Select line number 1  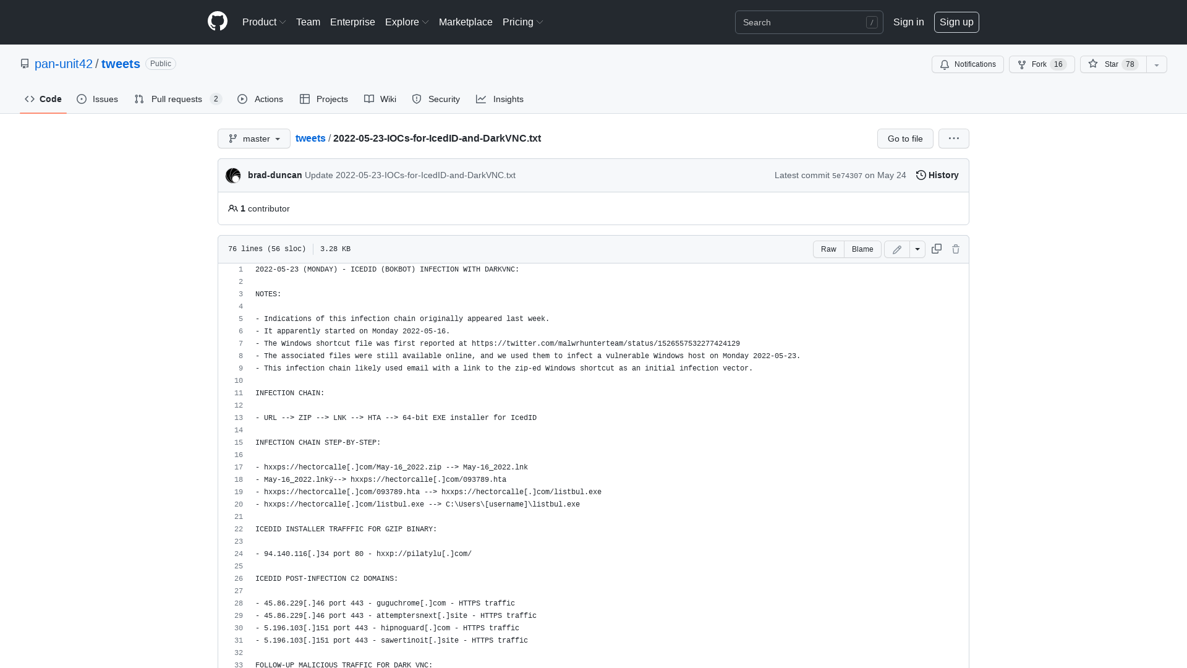240,270
